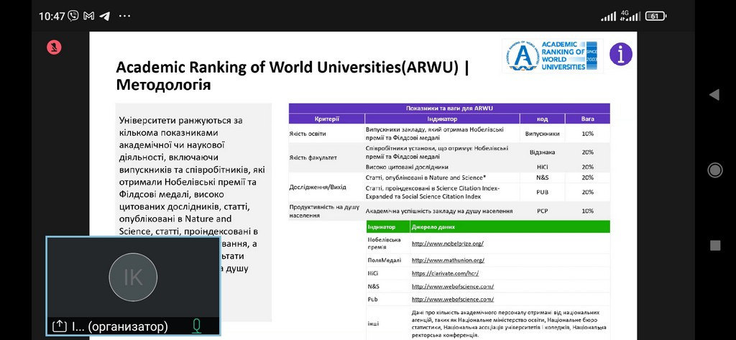
Task: Open the clarivate.com/hcr link
Action: [445, 273]
